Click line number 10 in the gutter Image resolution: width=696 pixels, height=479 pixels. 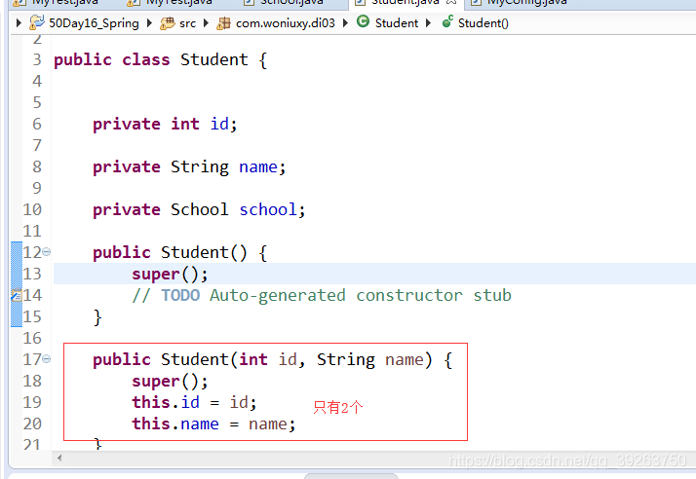pyautogui.click(x=32, y=209)
